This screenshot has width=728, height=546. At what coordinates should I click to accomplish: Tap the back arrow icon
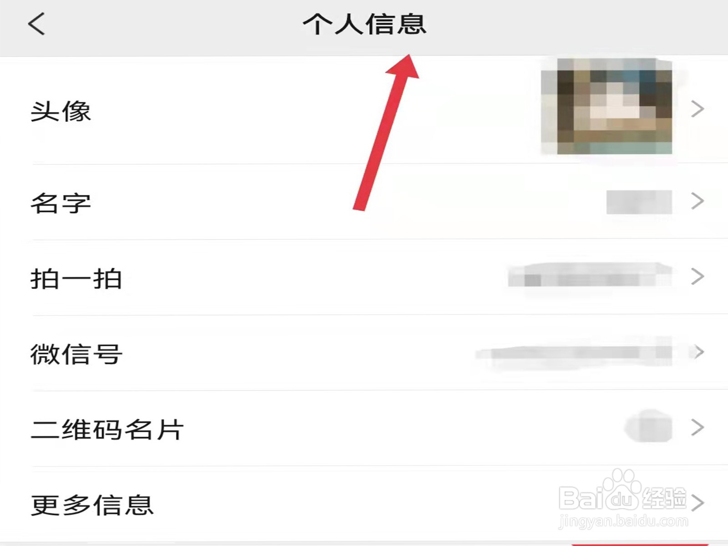(x=36, y=24)
